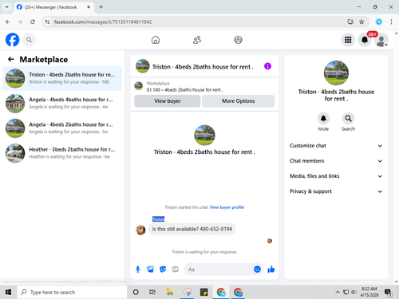Open the tab search dropdown arrow

tap(7, 7)
